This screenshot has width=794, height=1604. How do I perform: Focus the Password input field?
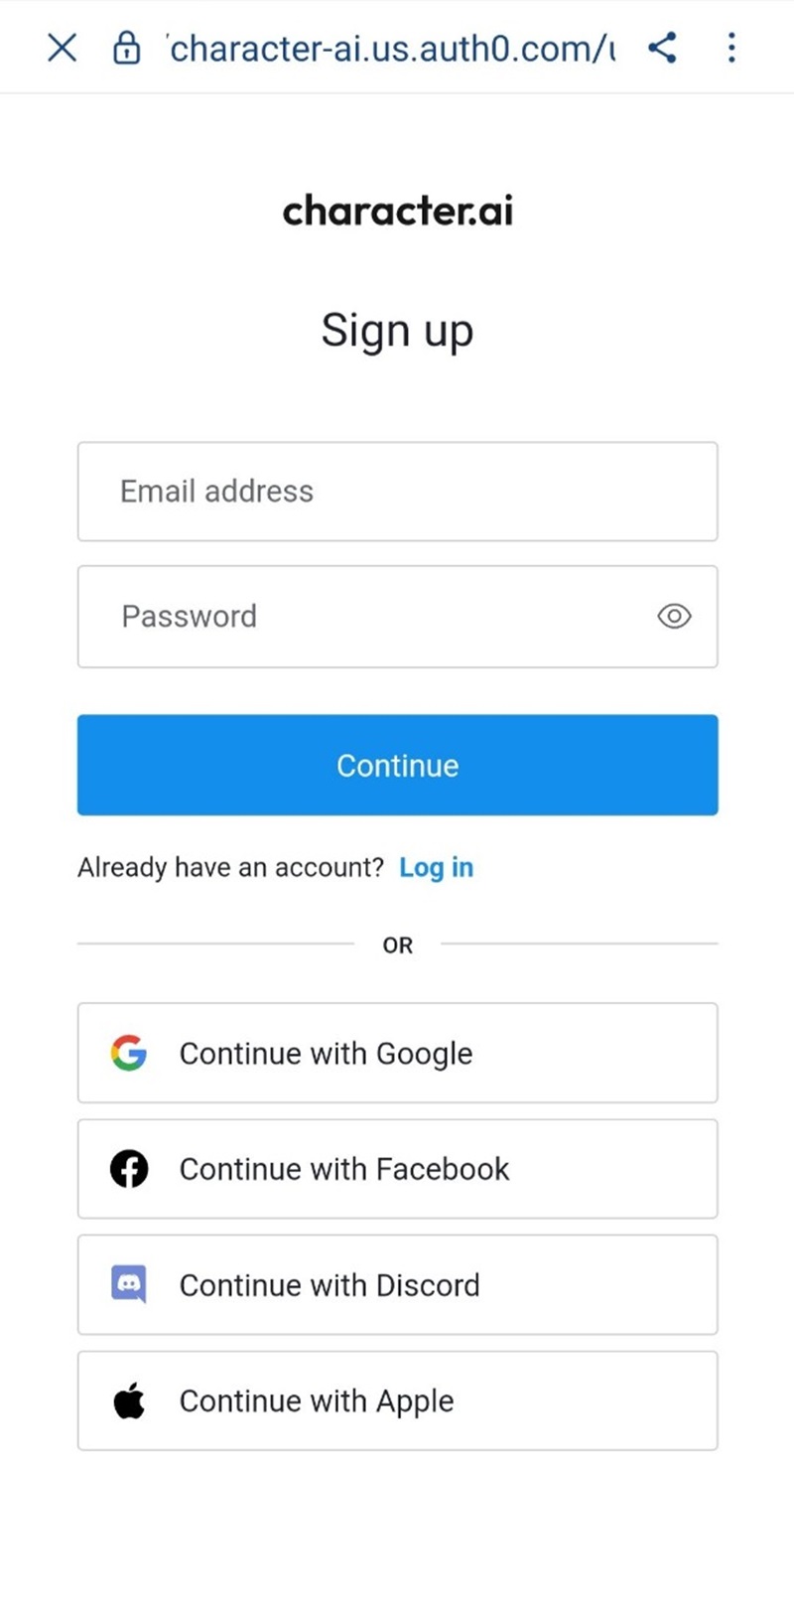(367, 617)
